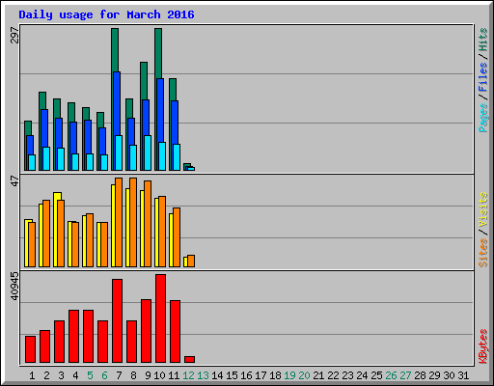The width and height of the screenshot is (494, 386).
Task: Click the day 15 axis label
Action: click(x=232, y=375)
